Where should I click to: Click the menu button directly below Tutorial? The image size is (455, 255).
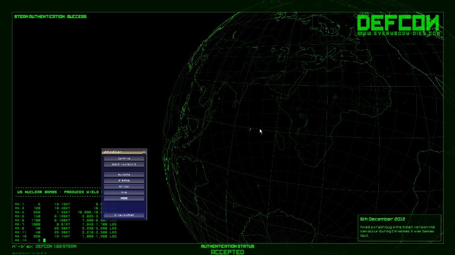(x=123, y=180)
